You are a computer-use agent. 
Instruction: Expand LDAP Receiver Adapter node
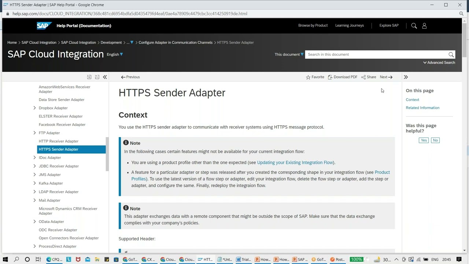tap(35, 192)
